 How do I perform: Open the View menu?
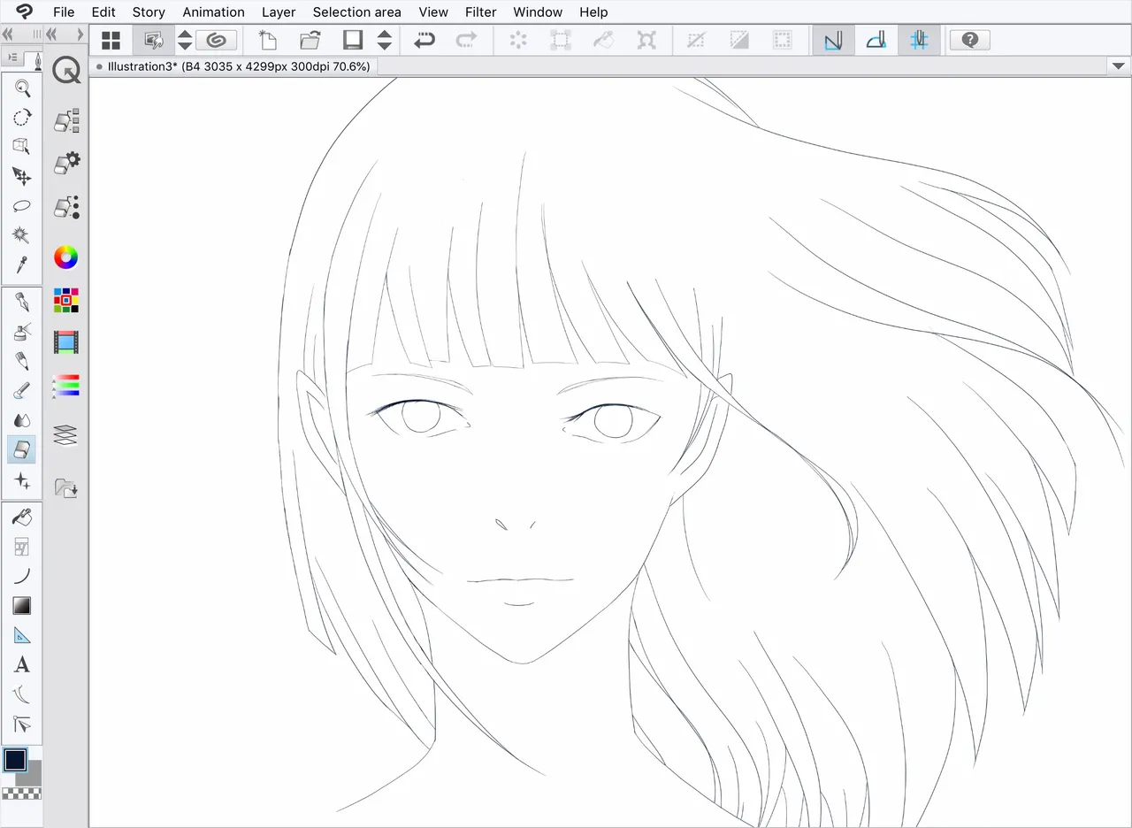click(x=433, y=11)
